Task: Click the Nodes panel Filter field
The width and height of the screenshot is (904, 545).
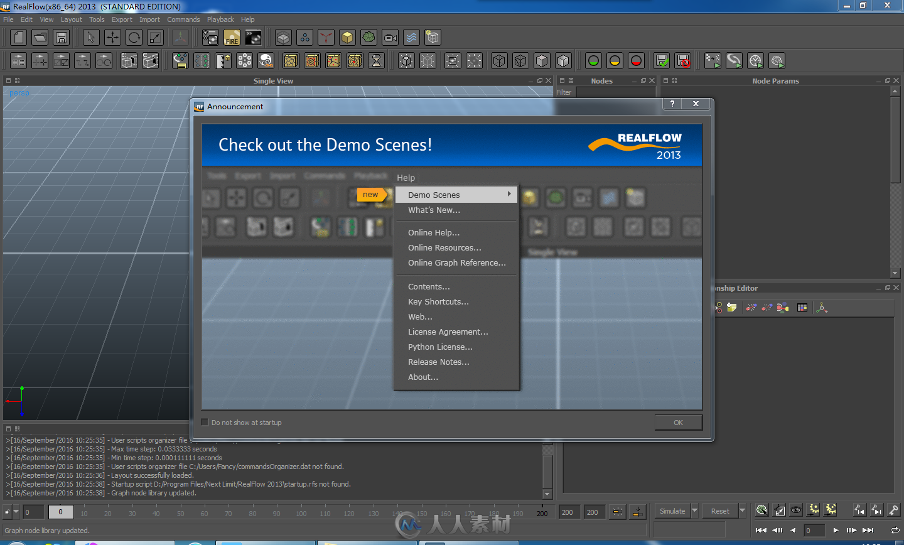Action: [x=615, y=92]
